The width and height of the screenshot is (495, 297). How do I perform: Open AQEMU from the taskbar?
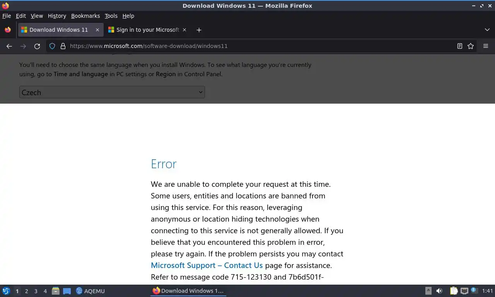(90, 291)
